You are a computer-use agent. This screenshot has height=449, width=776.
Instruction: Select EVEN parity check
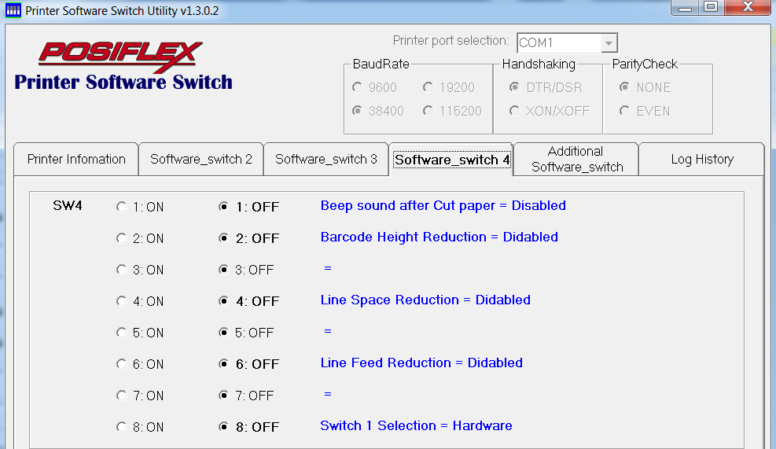(x=624, y=111)
